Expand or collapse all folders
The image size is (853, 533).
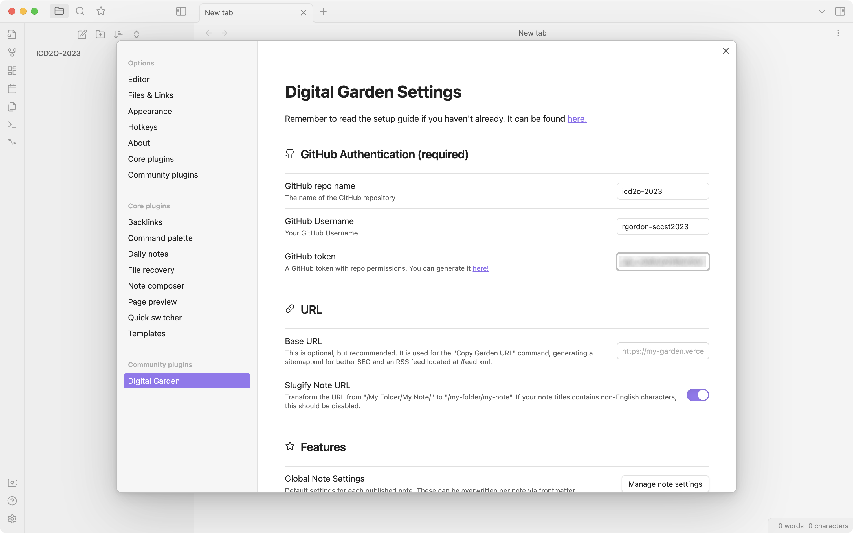click(x=137, y=34)
